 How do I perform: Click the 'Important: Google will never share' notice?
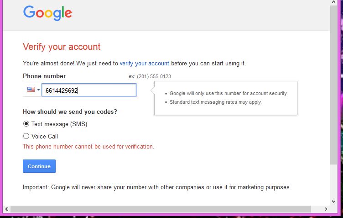pos(156,187)
